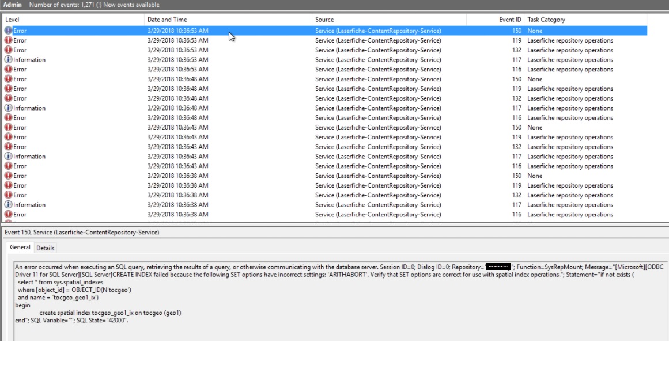Click the error icon of the 10:36:48 Event 150 row

coord(8,79)
